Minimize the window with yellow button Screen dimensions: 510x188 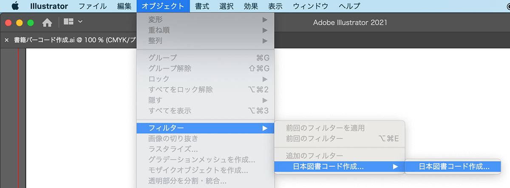(x=19, y=23)
